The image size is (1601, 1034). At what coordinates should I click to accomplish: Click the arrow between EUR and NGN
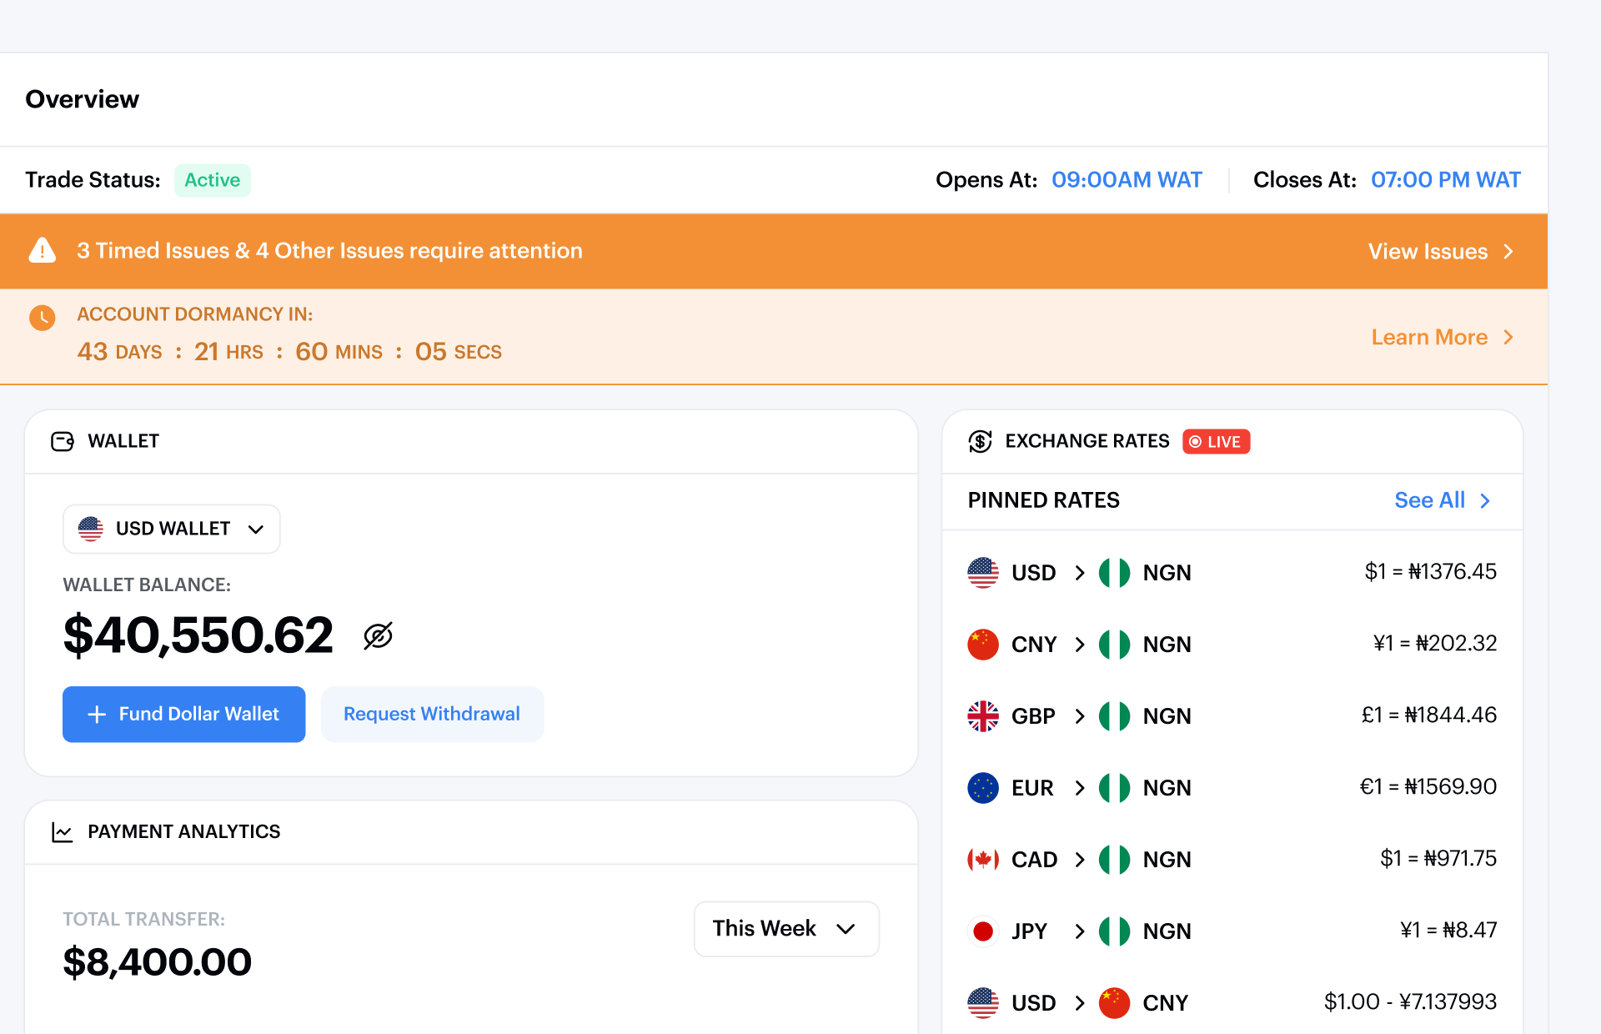[x=1080, y=788]
